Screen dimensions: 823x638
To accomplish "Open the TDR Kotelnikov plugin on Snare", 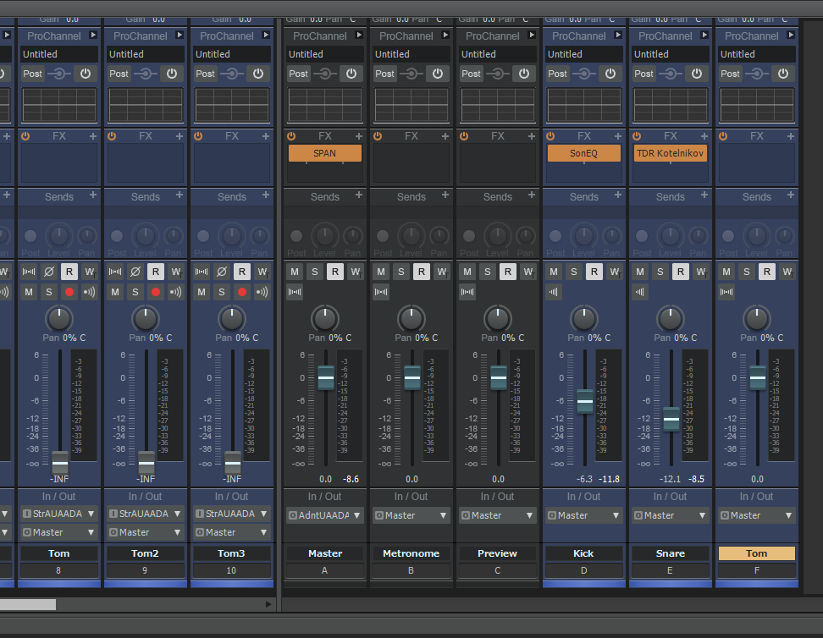I will tap(671, 153).
